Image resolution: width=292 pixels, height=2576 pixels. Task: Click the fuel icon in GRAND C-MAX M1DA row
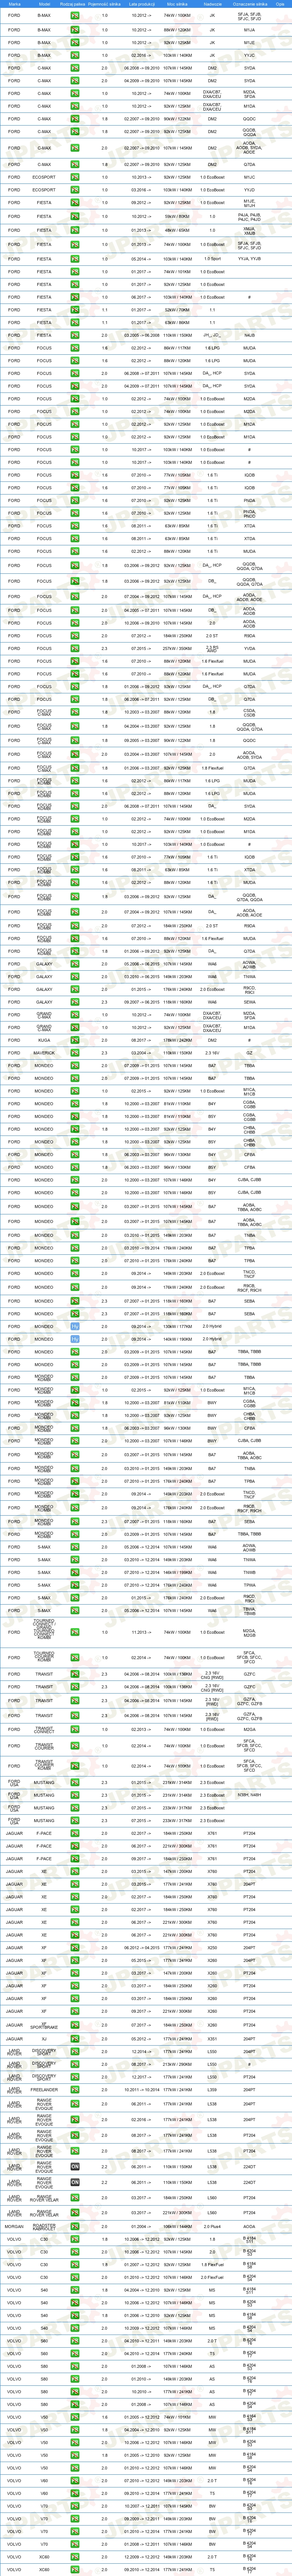75,1027
